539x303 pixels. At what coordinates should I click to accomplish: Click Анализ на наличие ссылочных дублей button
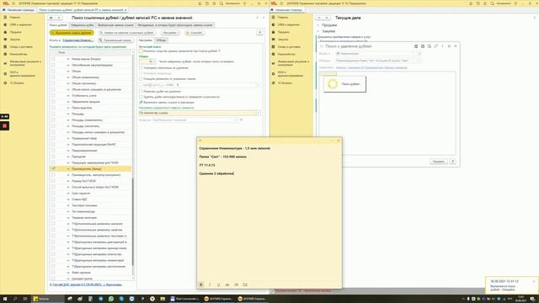[126, 33]
